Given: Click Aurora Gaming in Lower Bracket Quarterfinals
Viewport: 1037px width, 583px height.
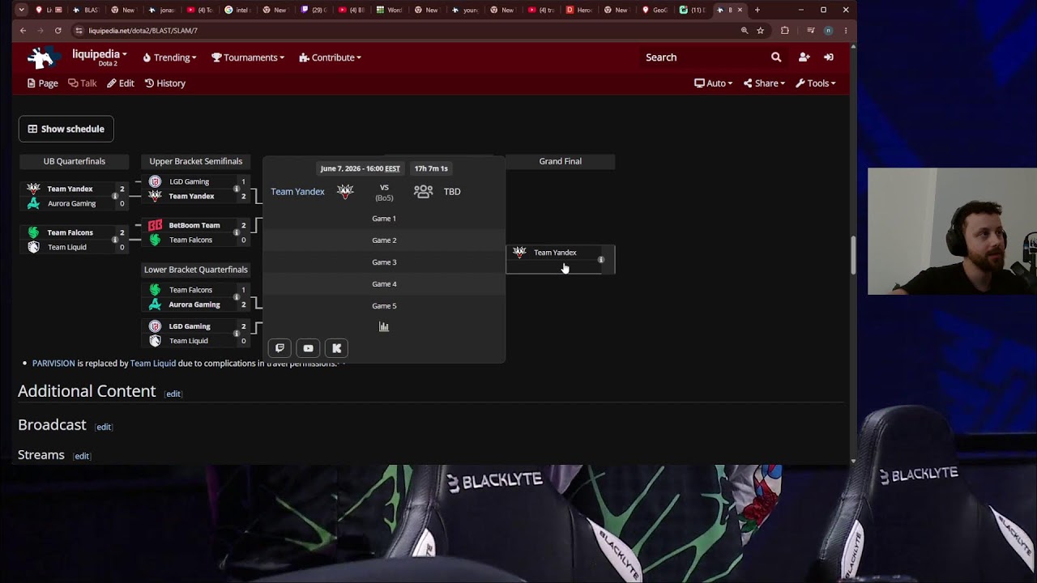Looking at the screenshot, I should click(194, 304).
